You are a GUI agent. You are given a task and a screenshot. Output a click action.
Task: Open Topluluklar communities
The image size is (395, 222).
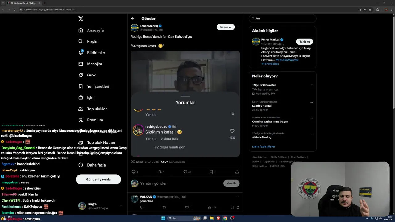(x=93, y=109)
